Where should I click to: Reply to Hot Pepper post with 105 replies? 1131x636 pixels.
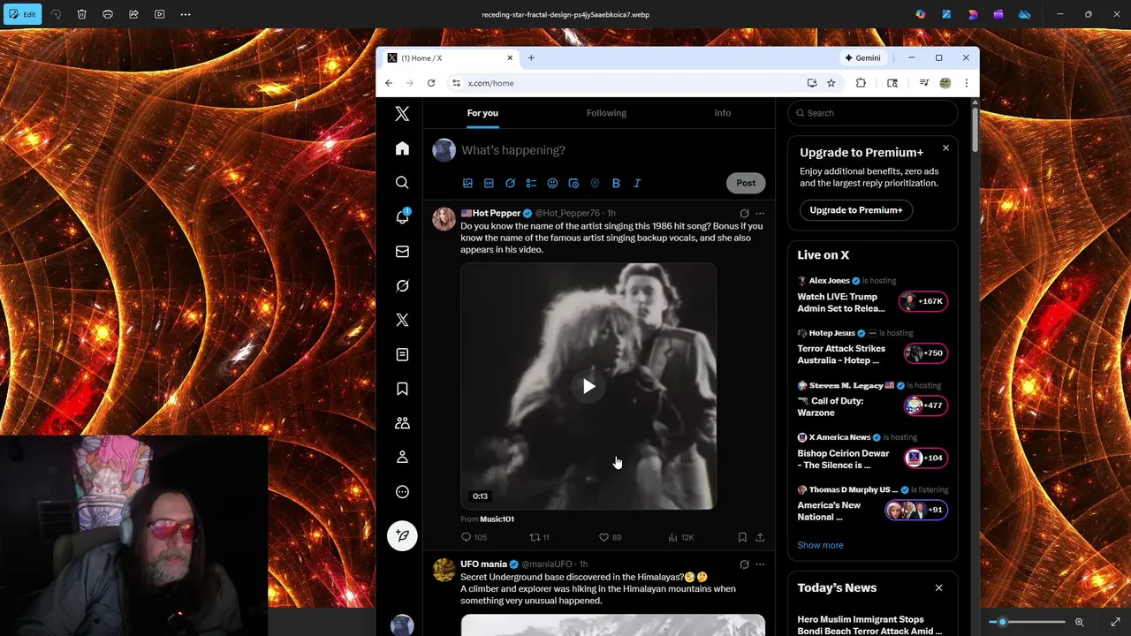coord(474,537)
